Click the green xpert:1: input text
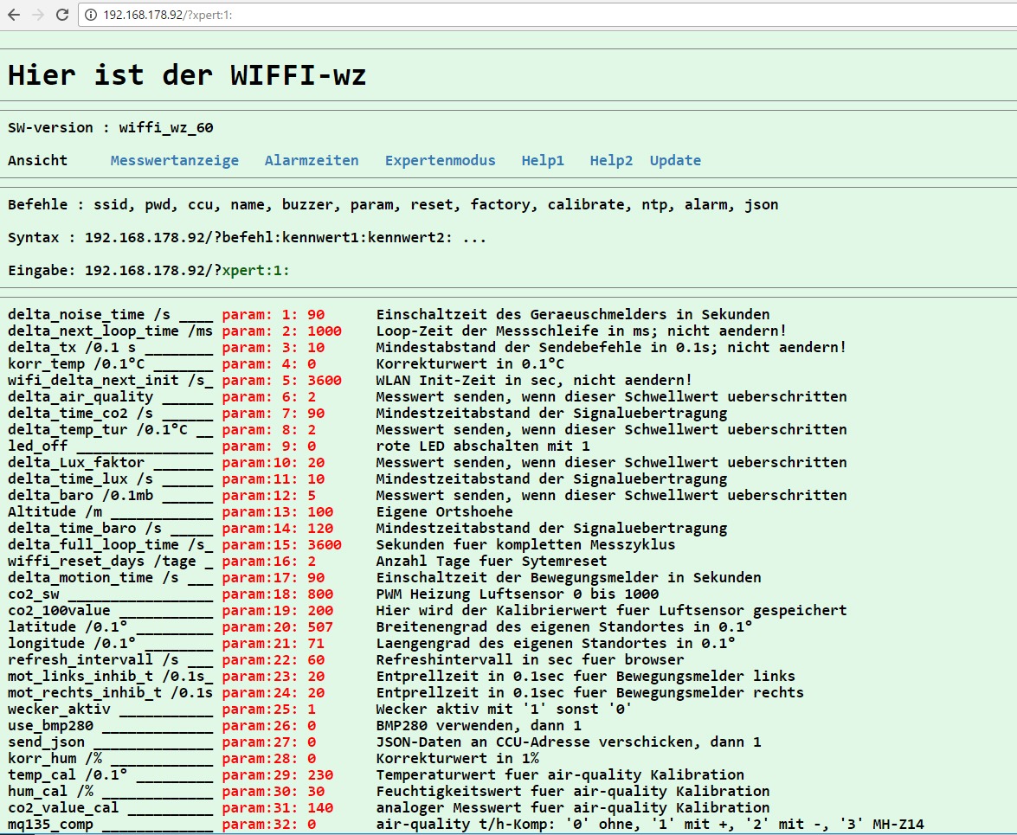The height and width of the screenshot is (835, 1017). coord(255,271)
